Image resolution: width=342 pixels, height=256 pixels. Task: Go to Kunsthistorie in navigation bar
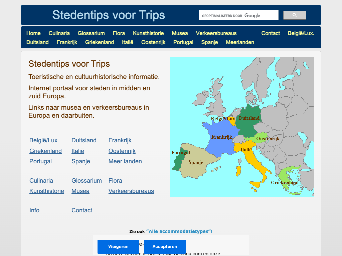148,33
